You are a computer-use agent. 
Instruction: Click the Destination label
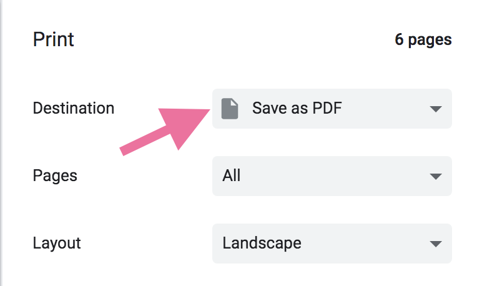click(x=73, y=108)
